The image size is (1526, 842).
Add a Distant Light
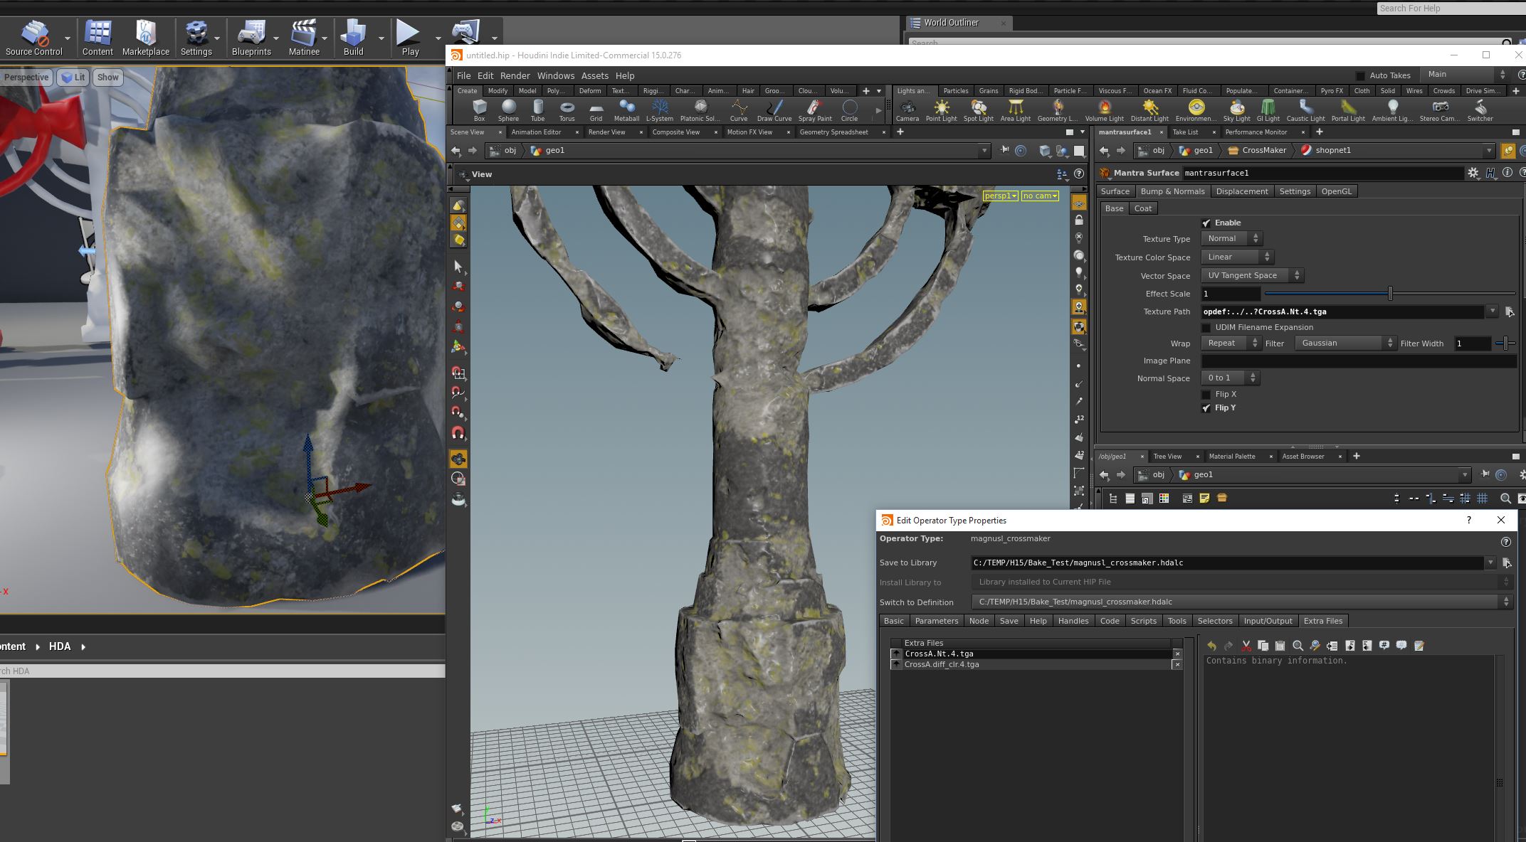pyautogui.click(x=1149, y=110)
